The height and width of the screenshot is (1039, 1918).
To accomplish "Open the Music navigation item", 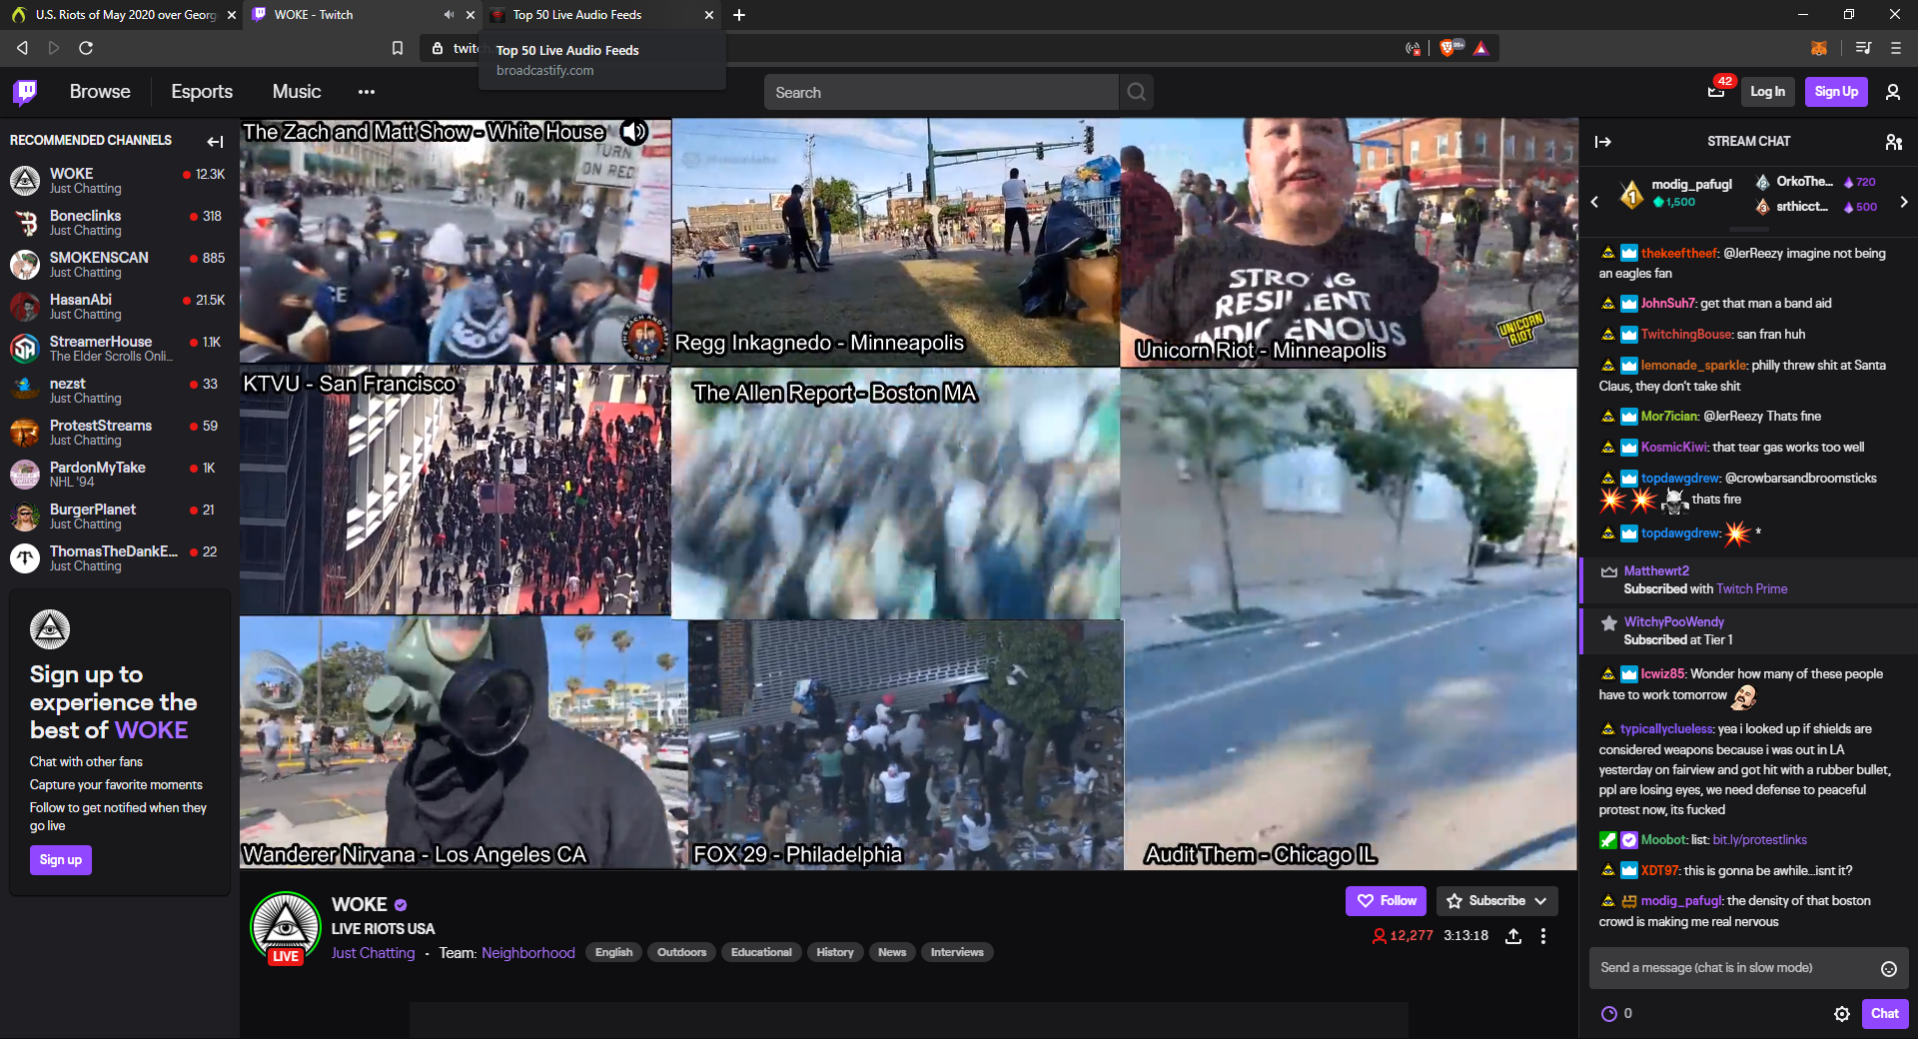I will 297,92.
